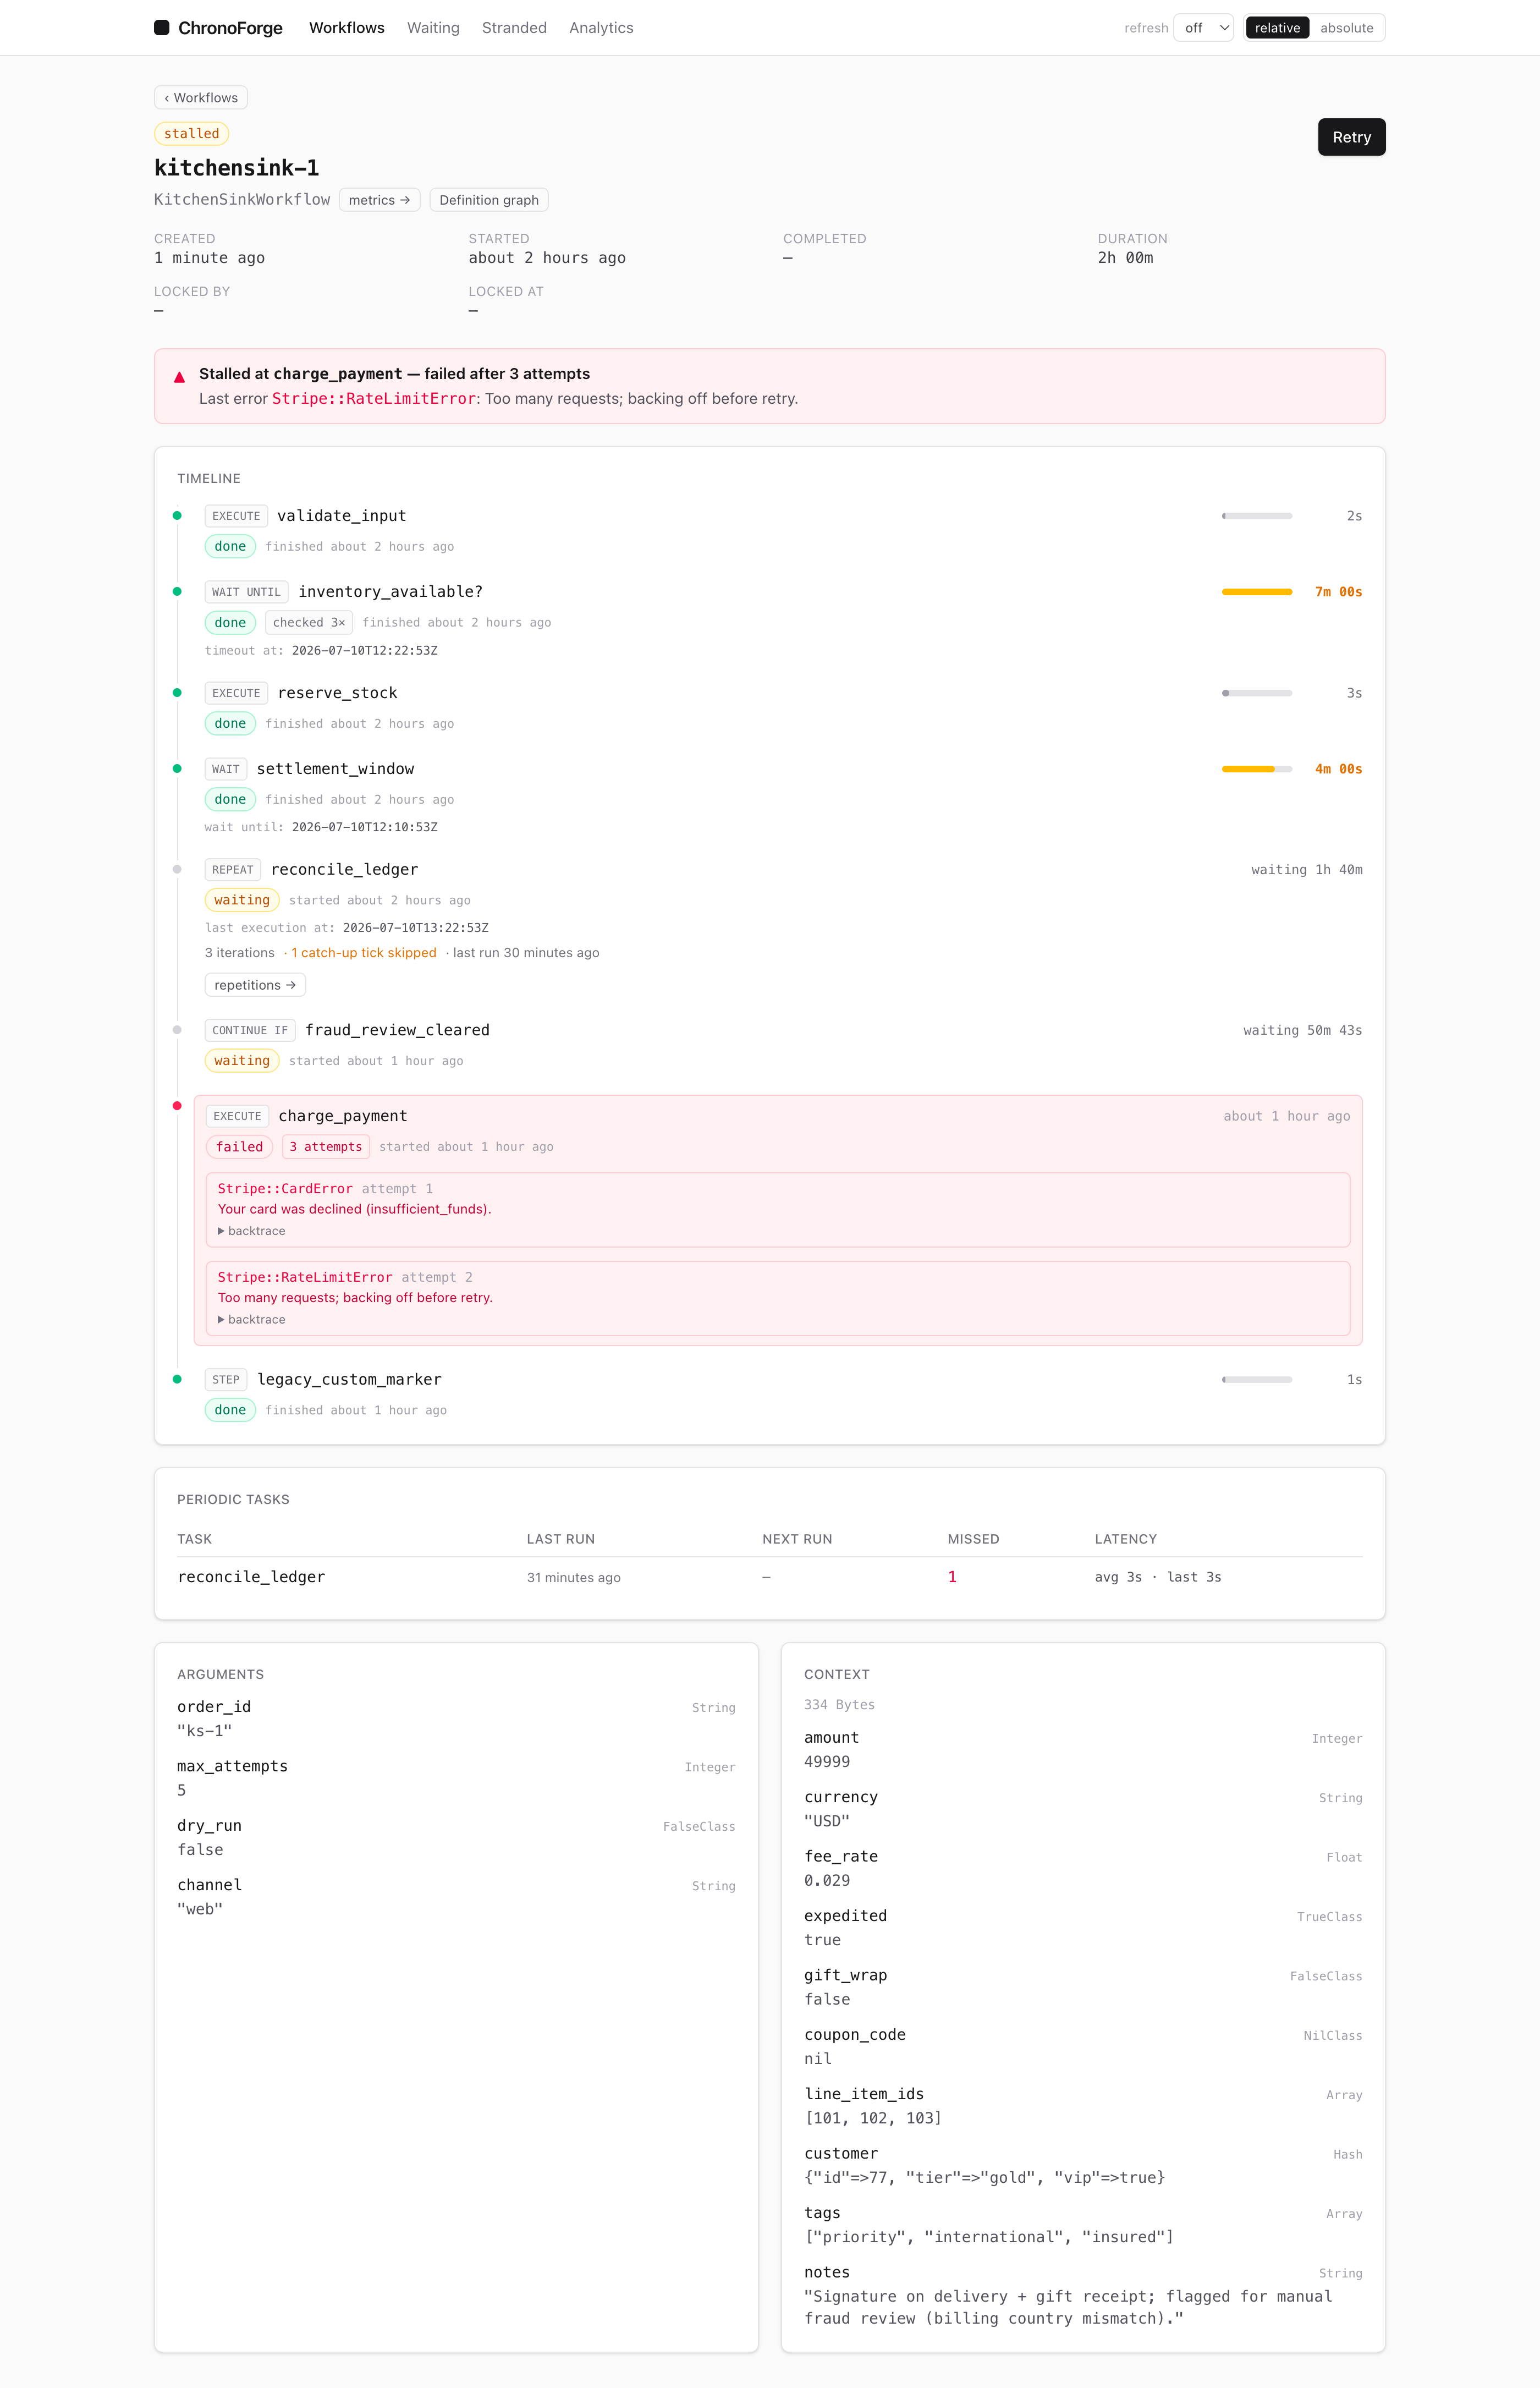Open the refresh interval dropdown
The height and width of the screenshot is (2388, 1540).
click(1204, 28)
